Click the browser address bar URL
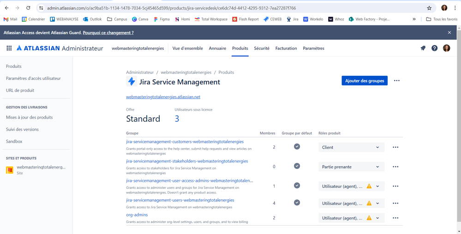Screen dimensions: 461x234 [171, 8]
